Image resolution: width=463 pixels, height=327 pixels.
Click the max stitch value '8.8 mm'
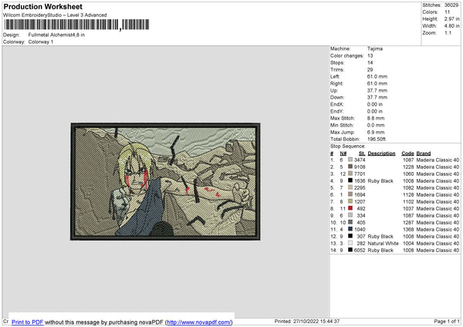[376, 118]
